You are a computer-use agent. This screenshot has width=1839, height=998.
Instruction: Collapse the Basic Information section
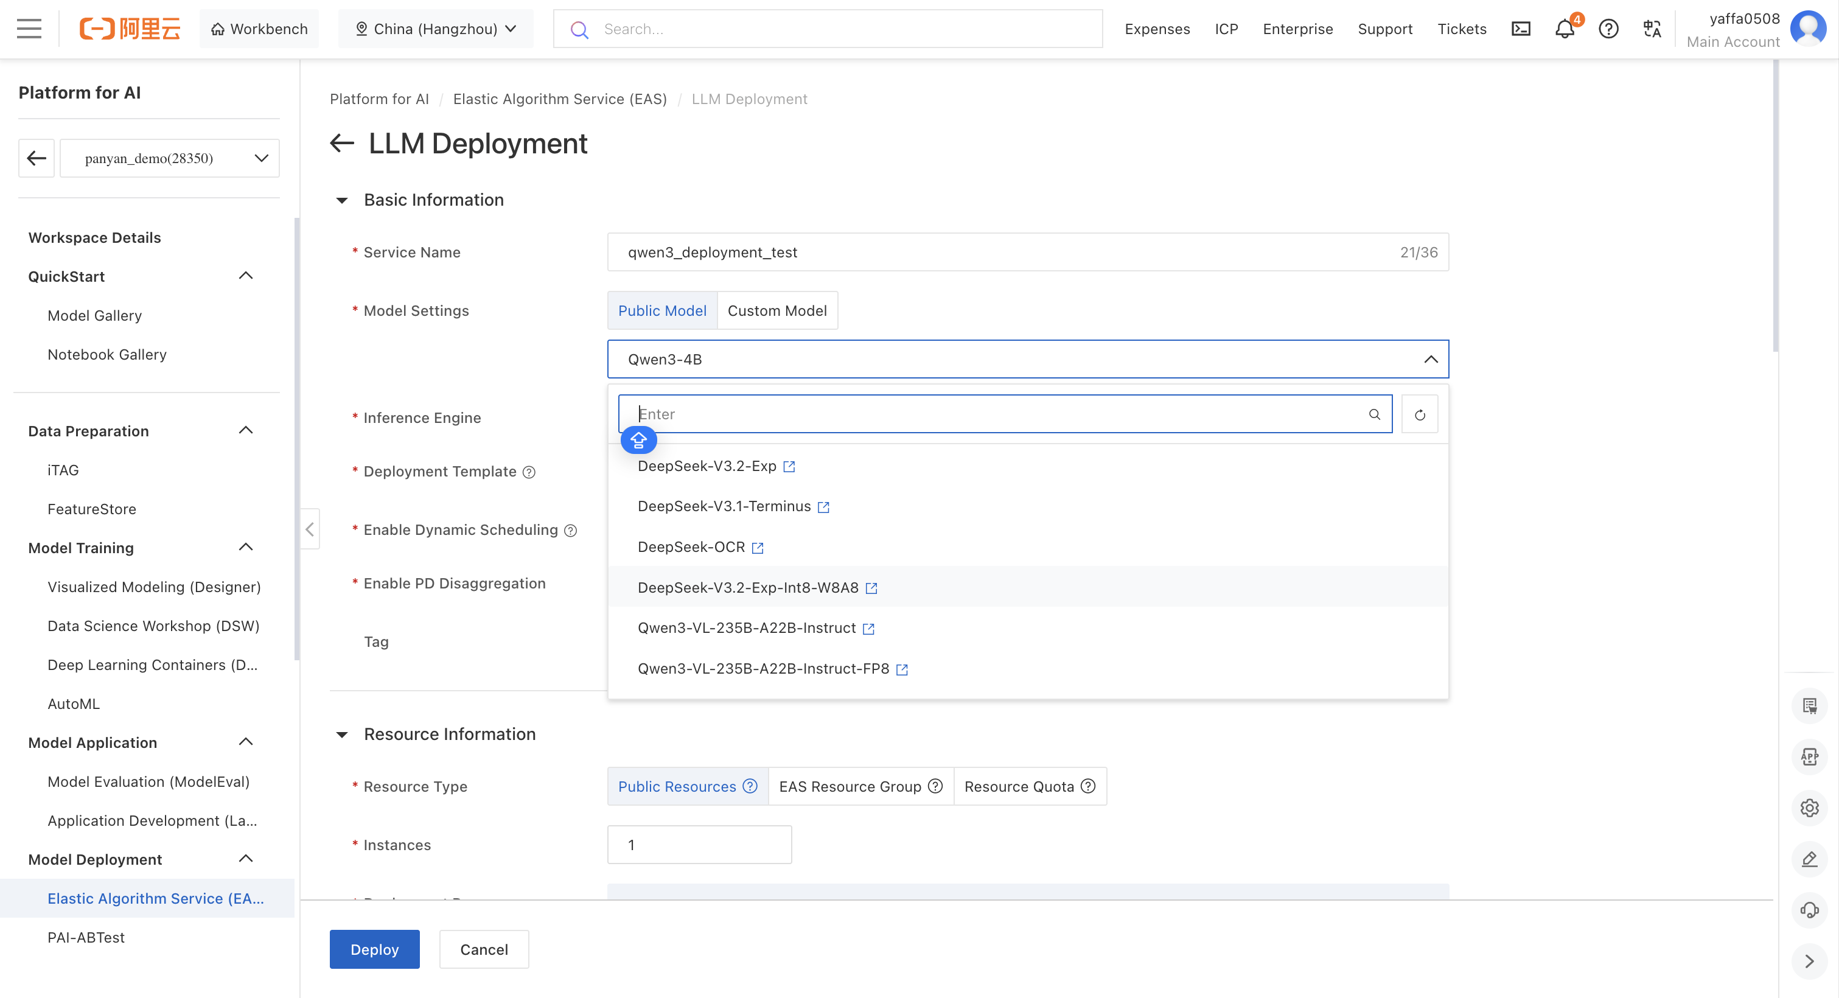coord(341,200)
